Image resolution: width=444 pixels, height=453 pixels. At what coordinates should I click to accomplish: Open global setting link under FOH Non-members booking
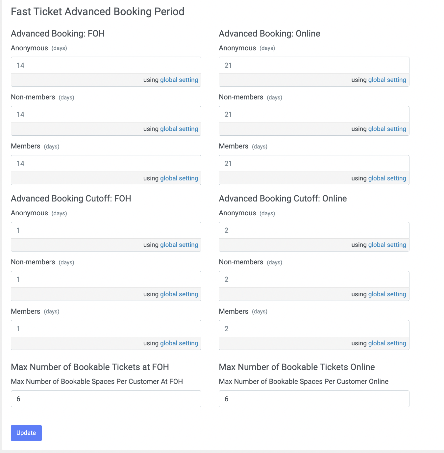click(x=179, y=129)
